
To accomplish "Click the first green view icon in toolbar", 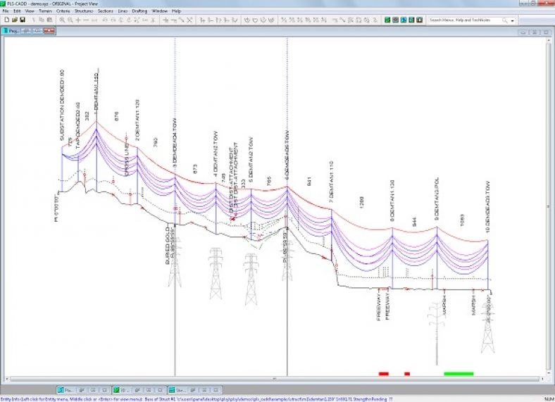I will [388, 20].
